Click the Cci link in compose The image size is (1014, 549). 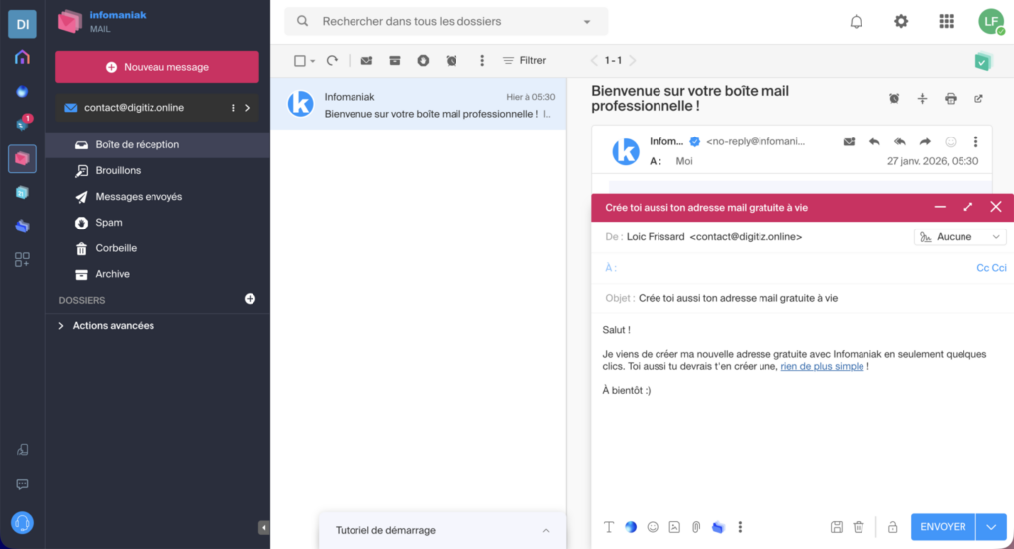pyautogui.click(x=999, y=267)
